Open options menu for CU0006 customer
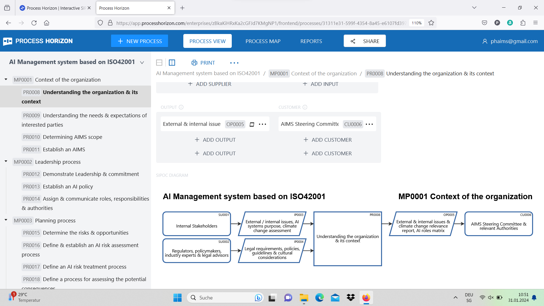 (369, 124)
